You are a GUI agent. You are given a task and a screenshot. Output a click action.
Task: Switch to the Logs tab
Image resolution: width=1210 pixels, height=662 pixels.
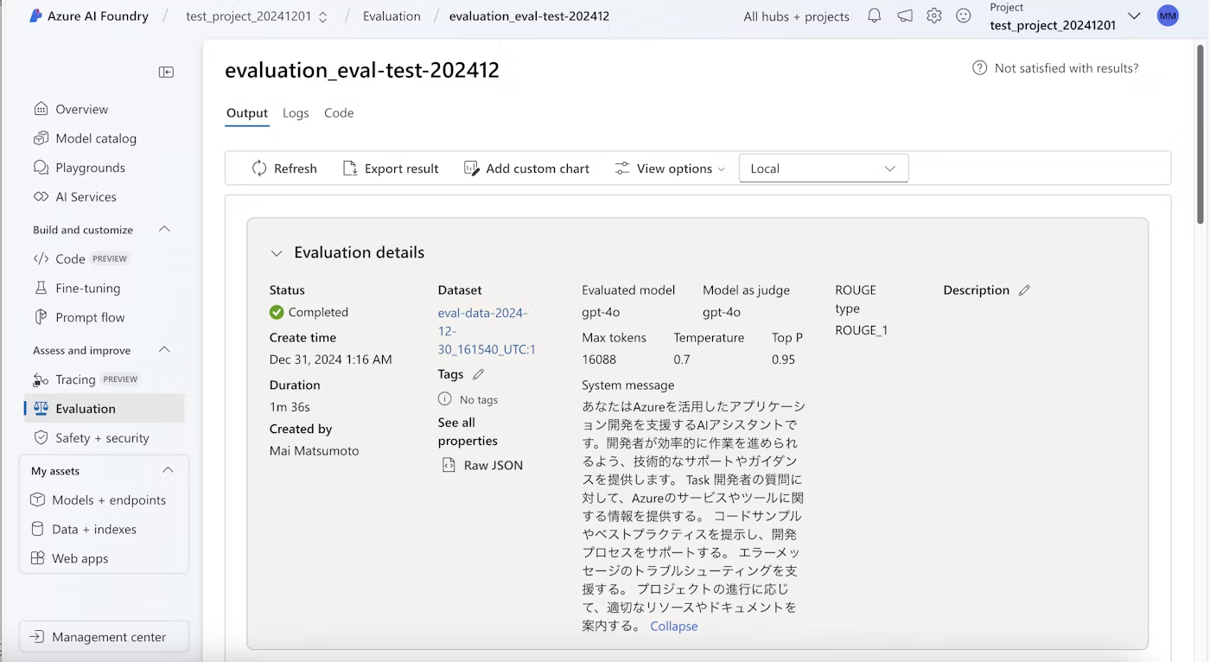tap(296, 113)
